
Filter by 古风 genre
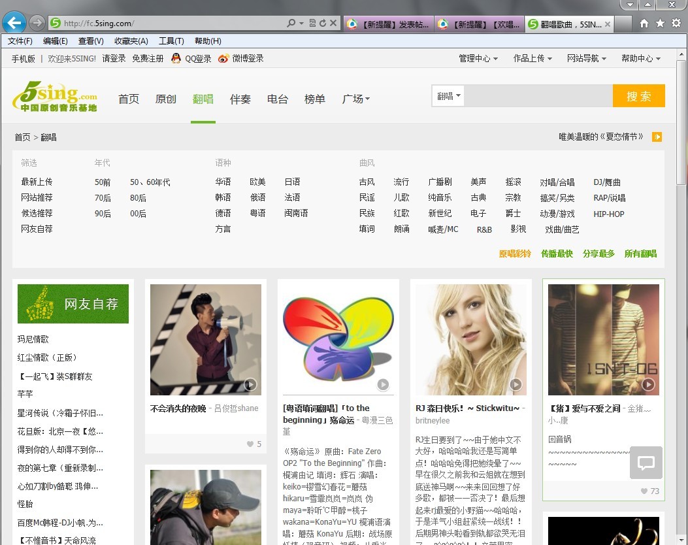(x=367, y=182)
